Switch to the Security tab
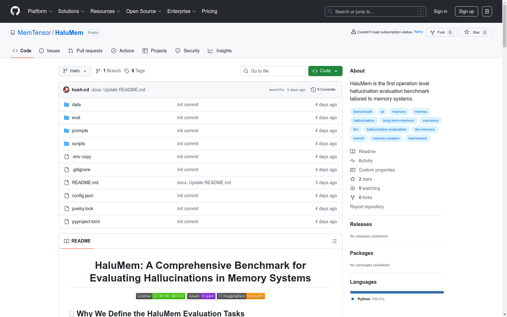This screenshot has width=507, height=317. coord(188,51)
